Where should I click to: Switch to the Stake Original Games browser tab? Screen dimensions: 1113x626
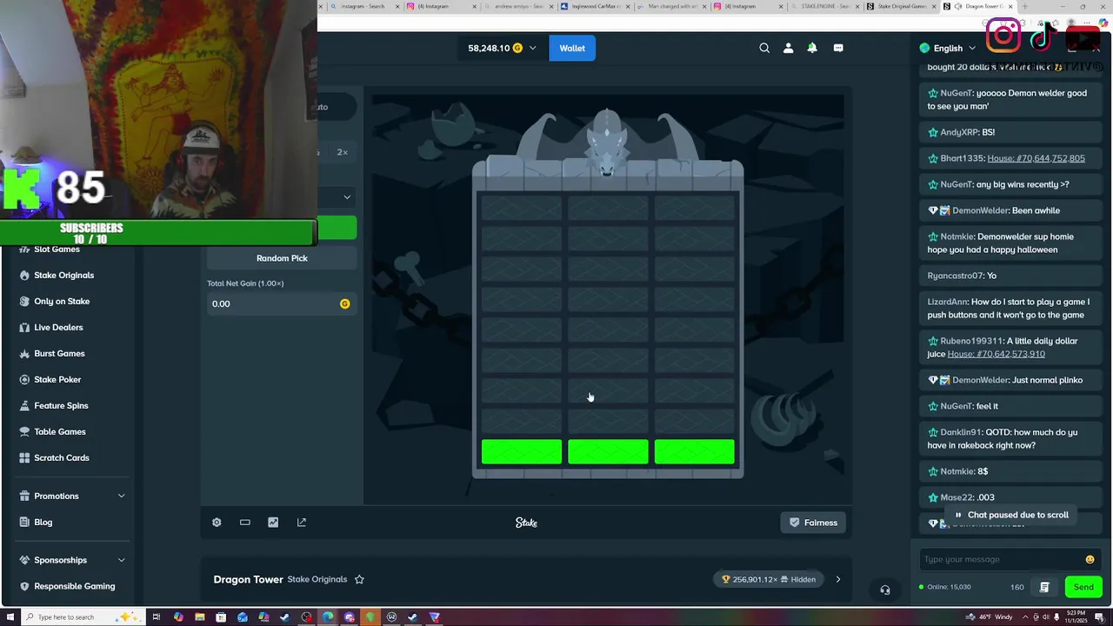click(903, 6)
